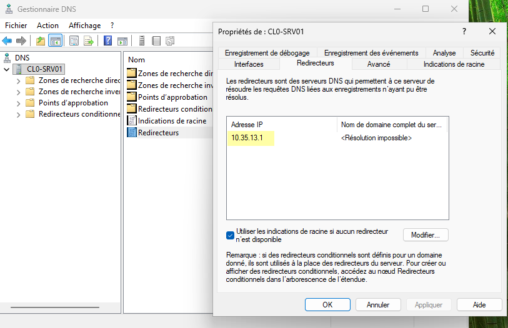
Task: Click the new server tower toolbar icon
Action: (142, 41)
